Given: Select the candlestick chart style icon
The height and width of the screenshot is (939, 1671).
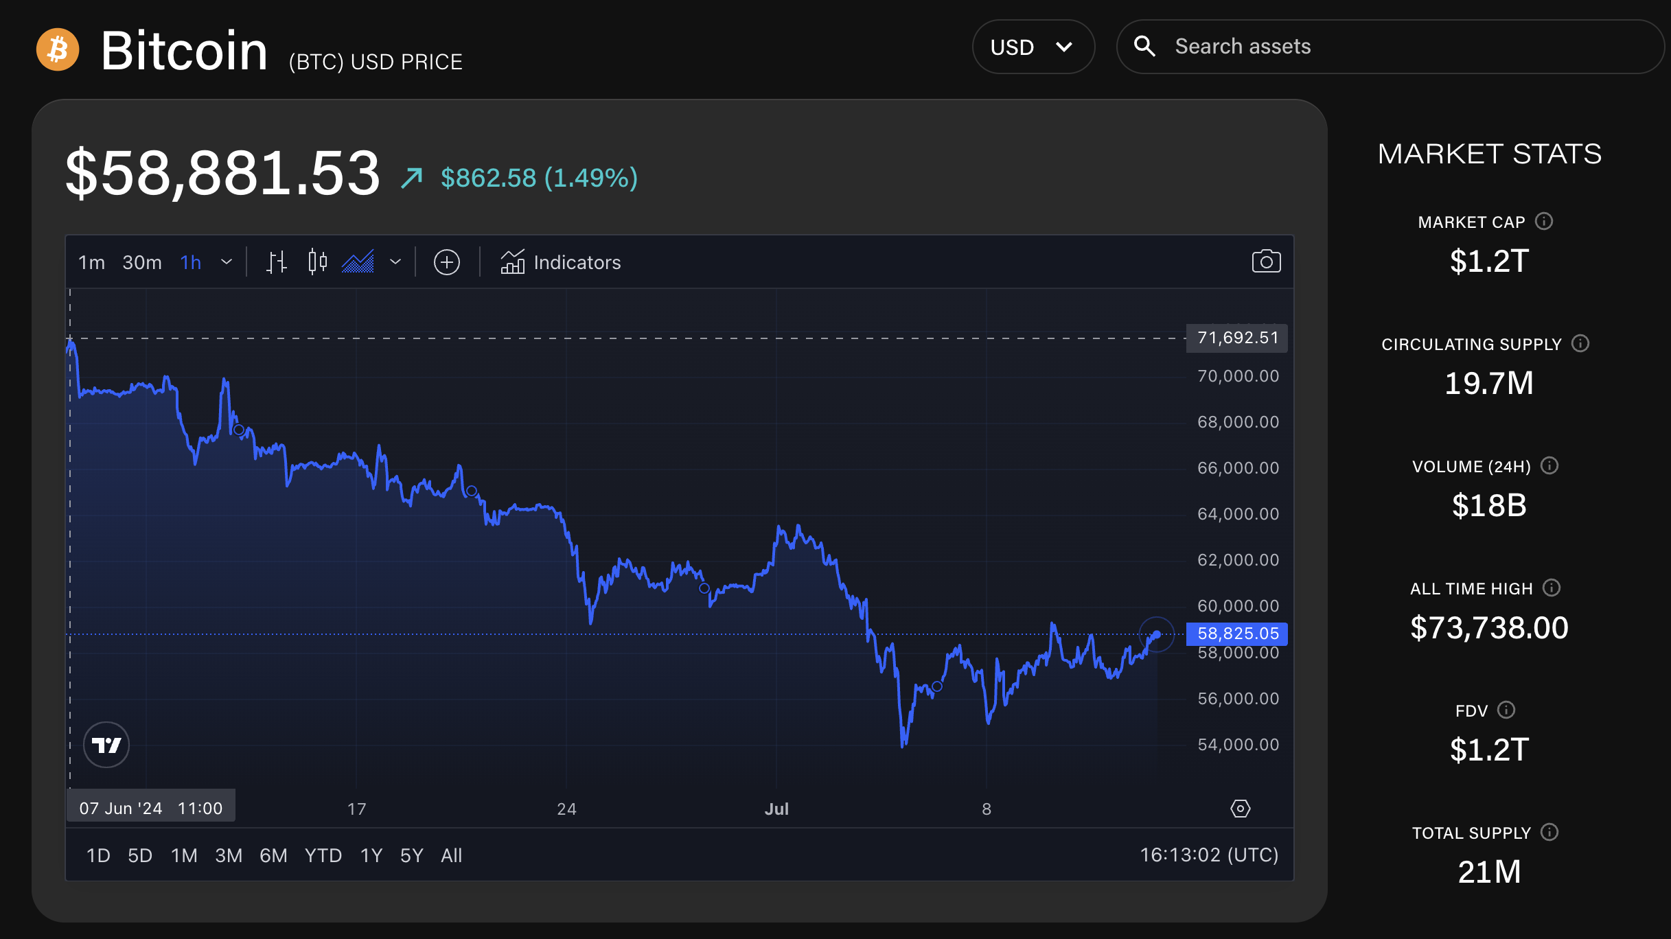Looking at the screenshot, I should pos(317,262).
